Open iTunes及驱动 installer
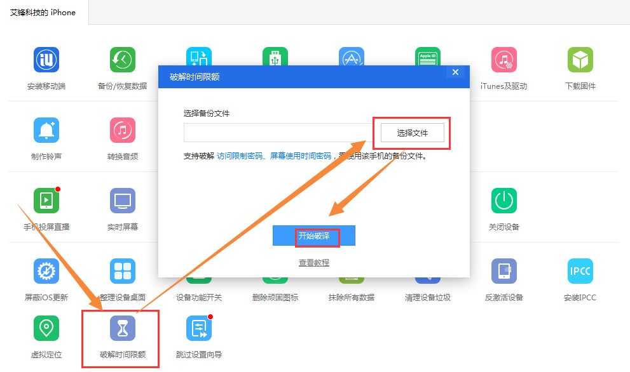630x372 pixels. point(503,67)
